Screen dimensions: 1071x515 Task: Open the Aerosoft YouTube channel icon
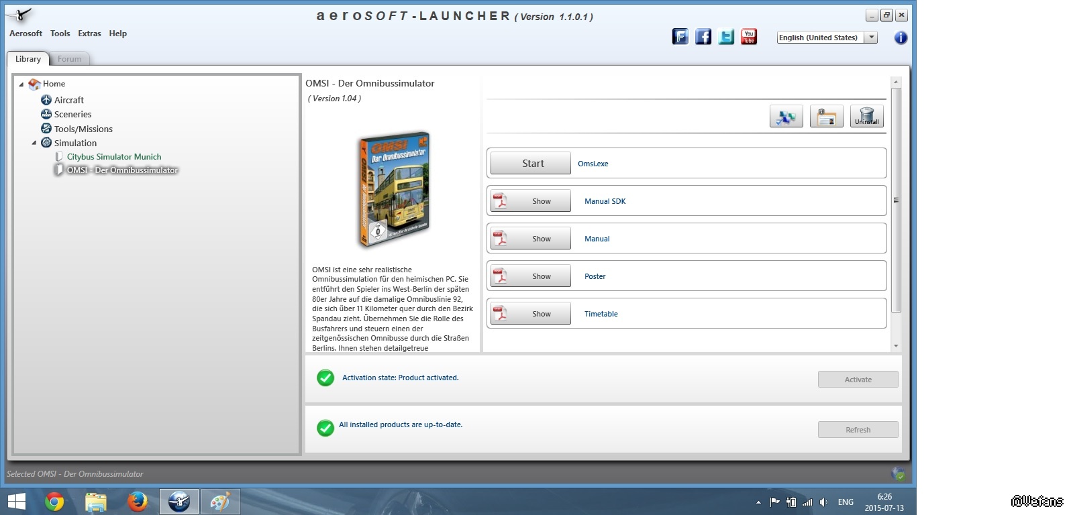[749, 37]
